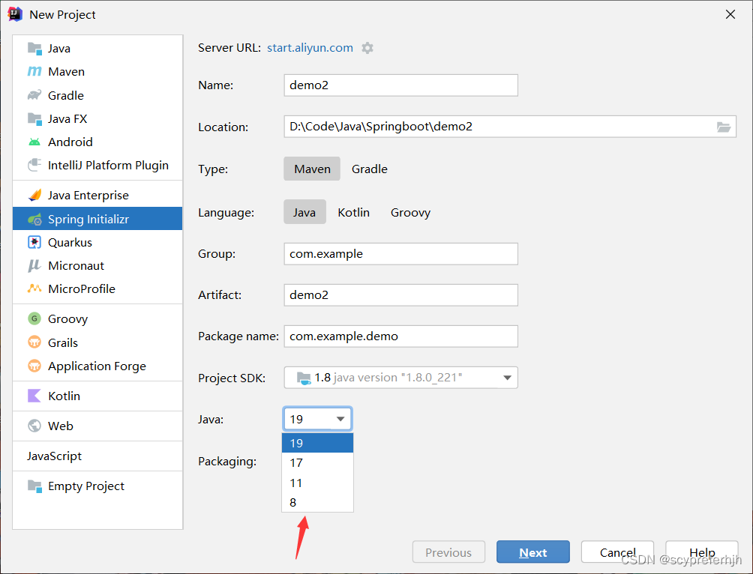753x574 pixels.
Task: Open the start.aliyun.com server link
Action: pyautogui.click(x=310, y=48)
